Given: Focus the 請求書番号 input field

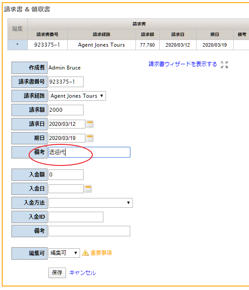Looking at the screenshot, I should 66,82.
